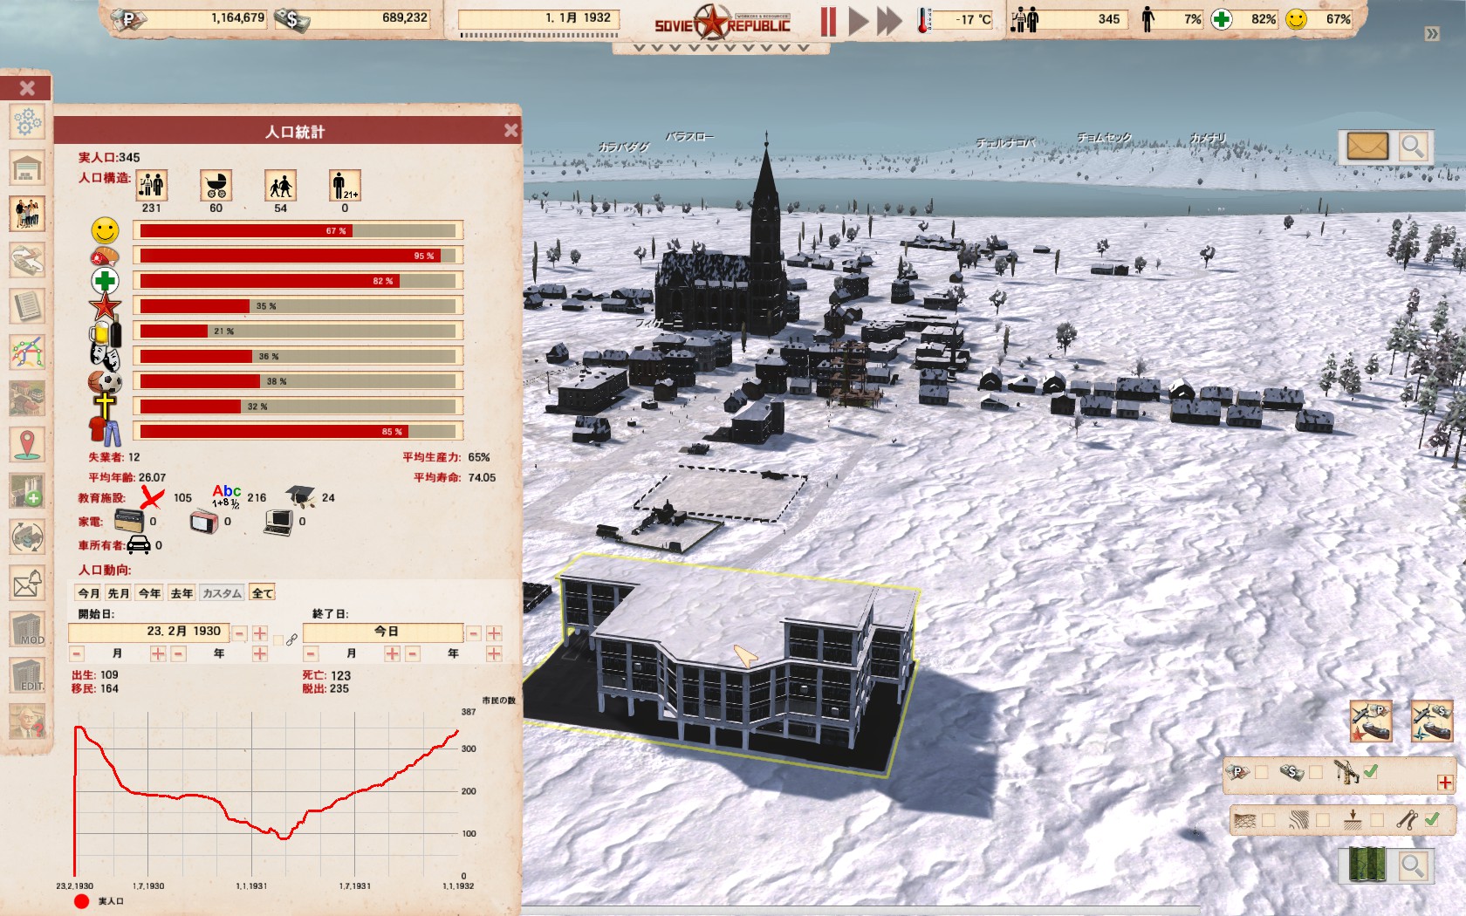Open the documents report sidebar icon
This screenshot has width=1466, height=916.
coord(27,306)
